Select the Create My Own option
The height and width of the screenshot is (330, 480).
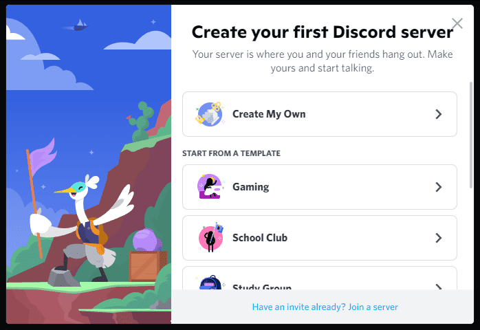pos(320,114)
